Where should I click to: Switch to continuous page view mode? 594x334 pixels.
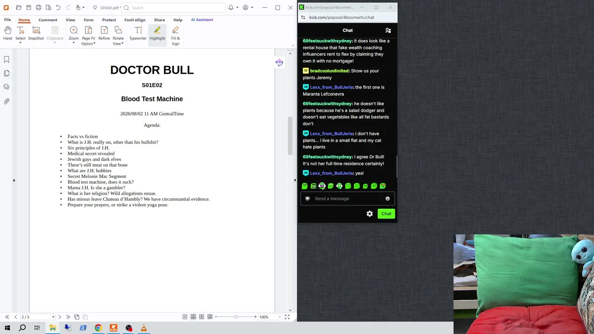coord(193,317)
